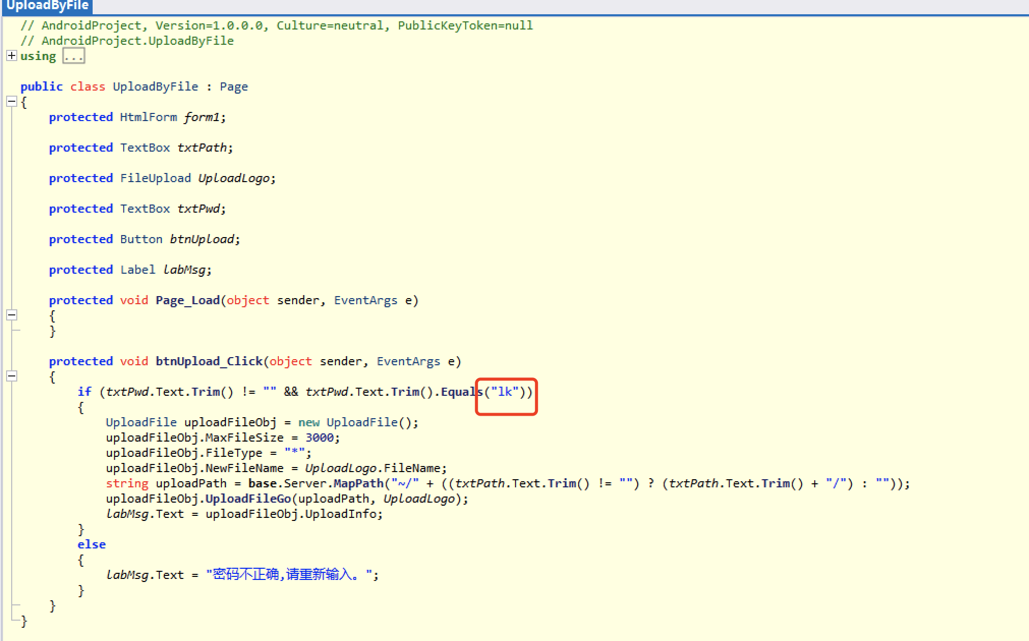Screen dimensions: 1029x641
Task: Collapse the Page_Load method body
Action: point(12,315)
